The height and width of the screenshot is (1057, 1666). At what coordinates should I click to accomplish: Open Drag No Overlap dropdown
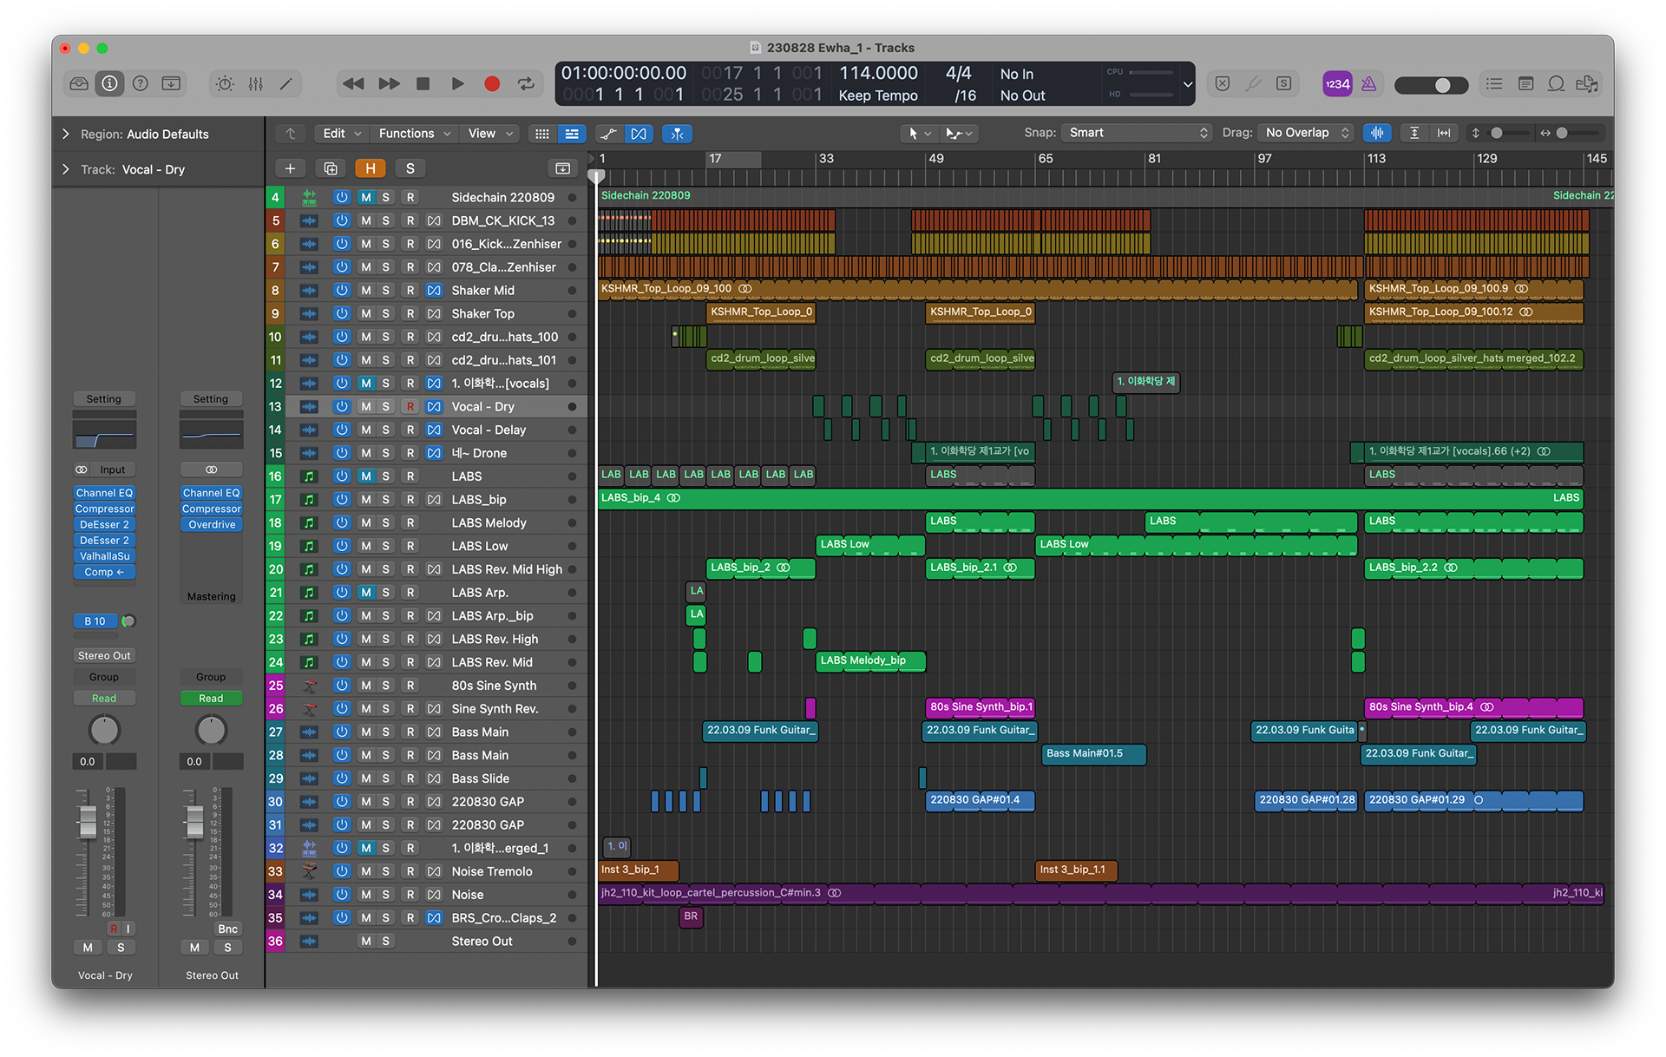[x=1307, y=133]
